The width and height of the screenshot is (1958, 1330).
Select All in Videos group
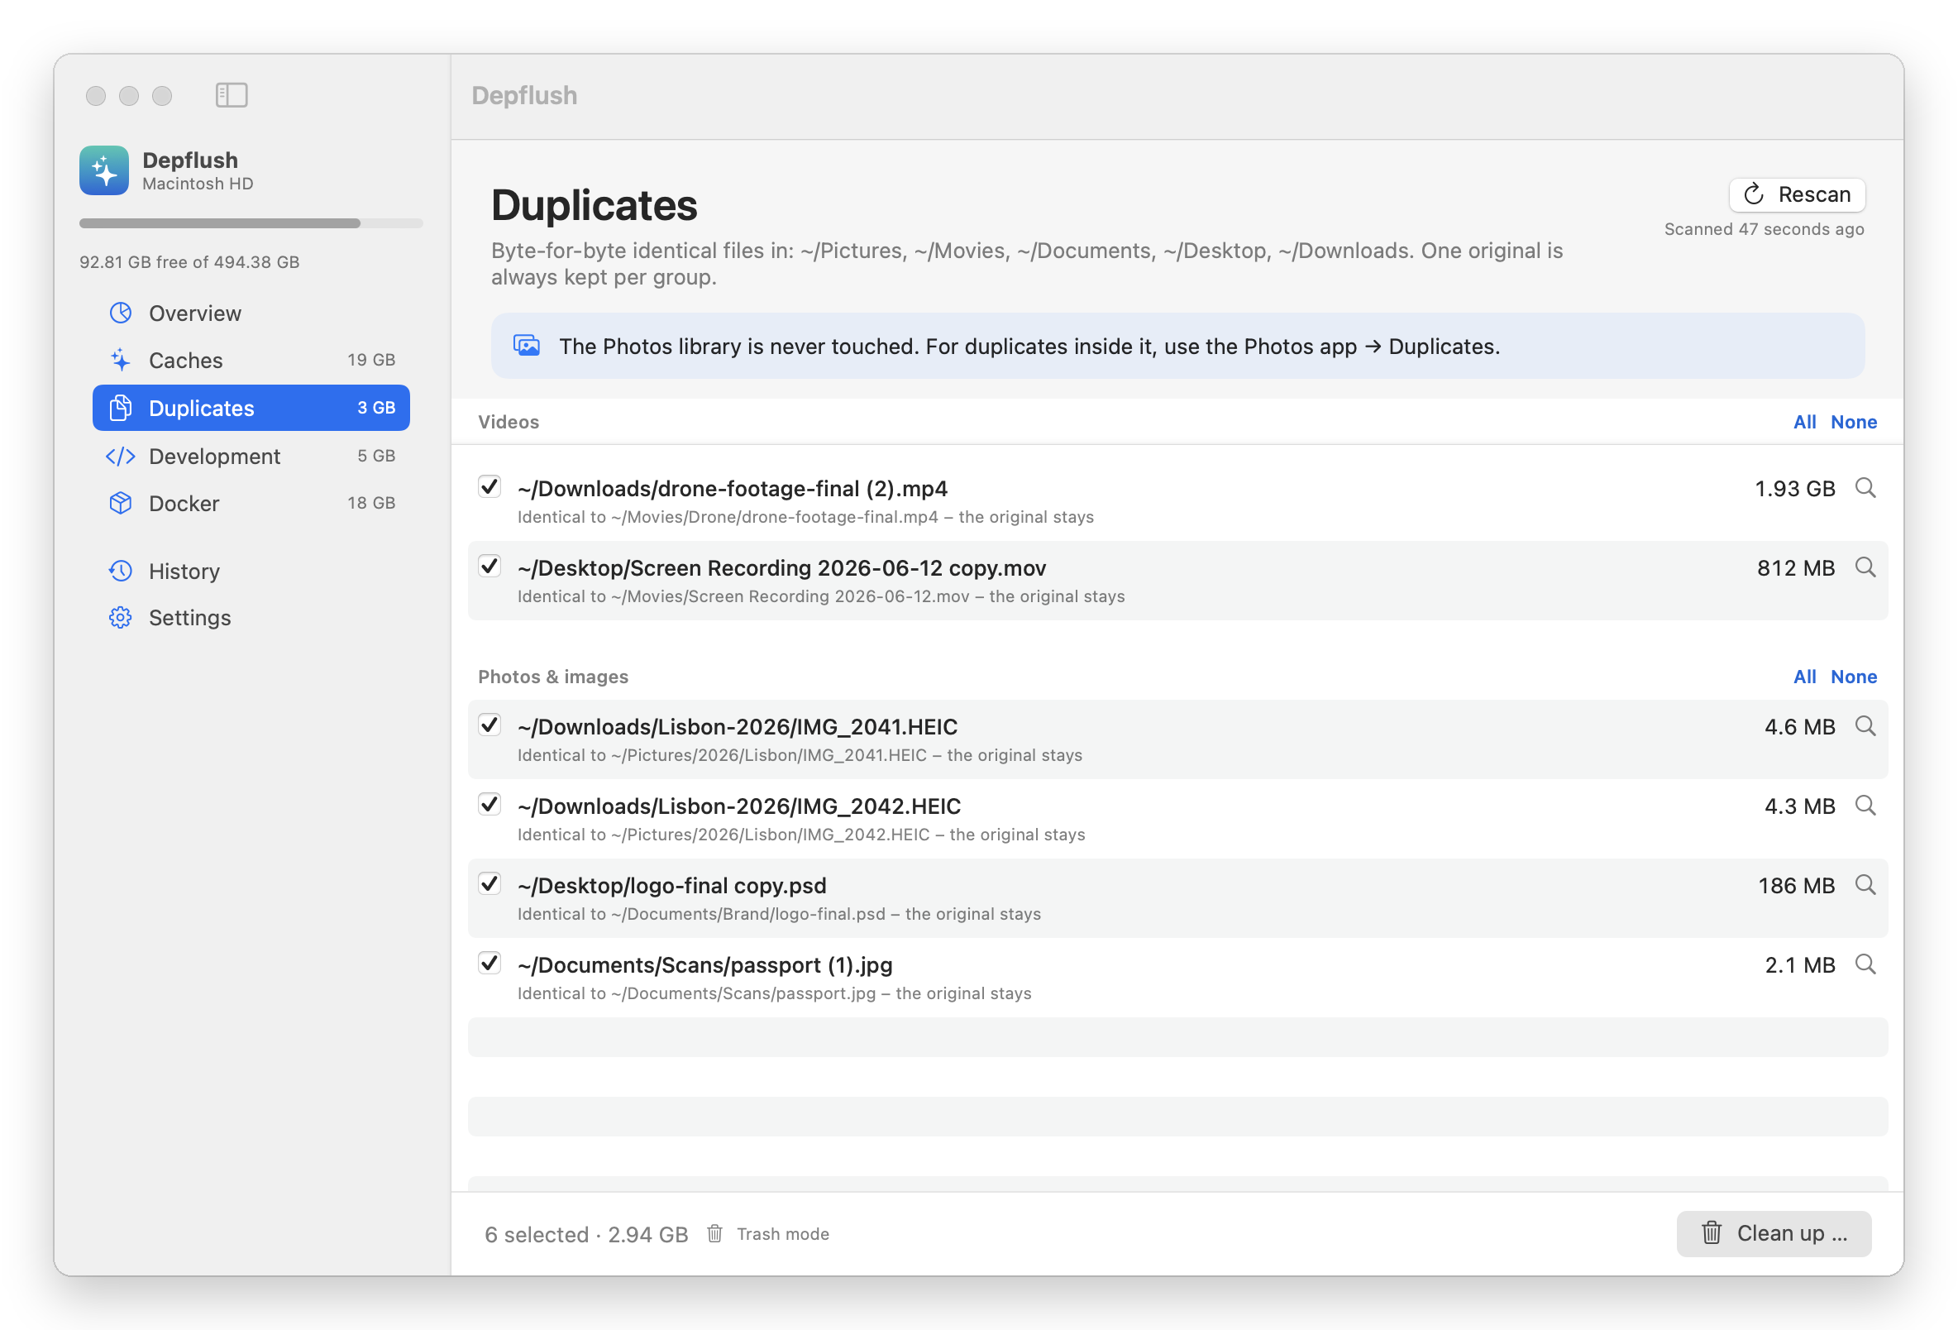pos(1804,423)
